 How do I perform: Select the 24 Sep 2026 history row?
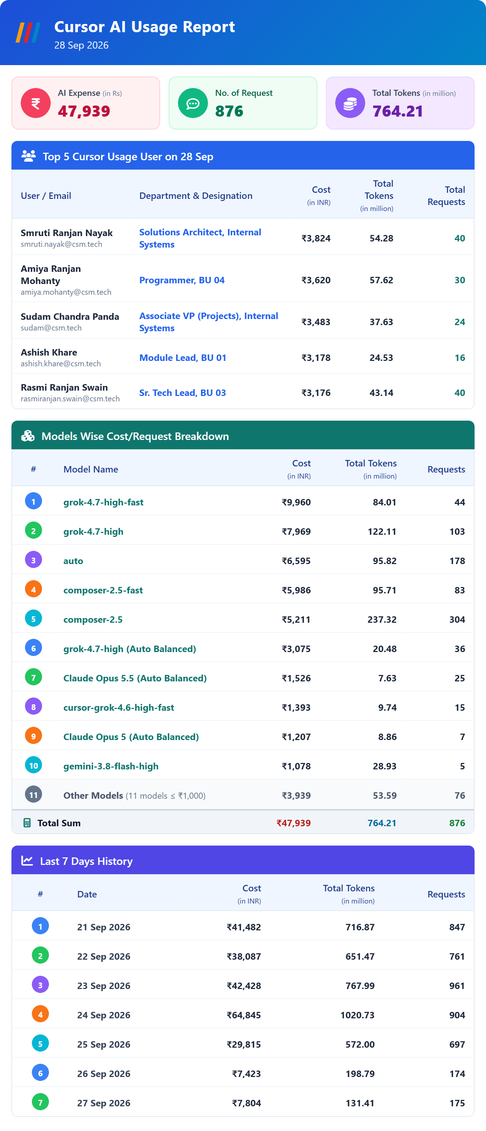(243, 1014)
